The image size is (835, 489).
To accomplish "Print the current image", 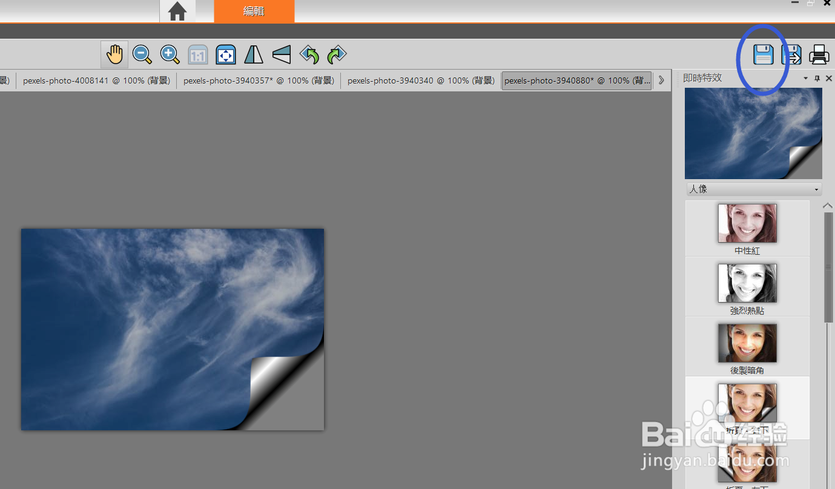I will [x=819, y=55].
